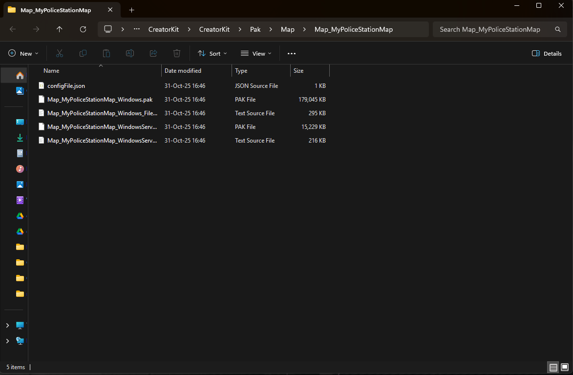Click the Share icon in toolbar
The height and width of the screenshot is (375, 573).
(x=153, y=53)
